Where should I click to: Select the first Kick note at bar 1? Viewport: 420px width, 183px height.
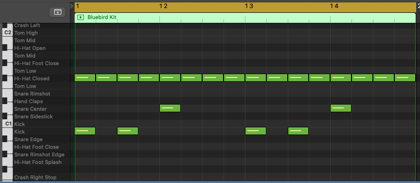85,131
